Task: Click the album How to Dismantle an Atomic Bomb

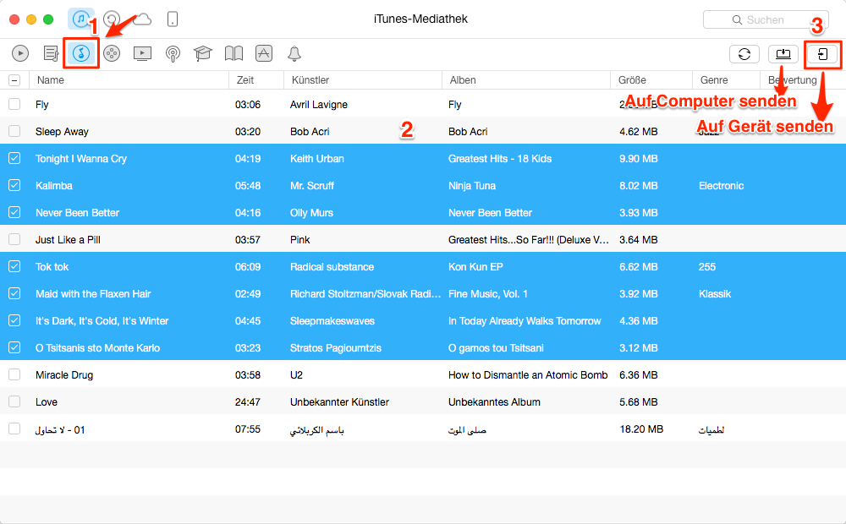Action: [528, 374]
